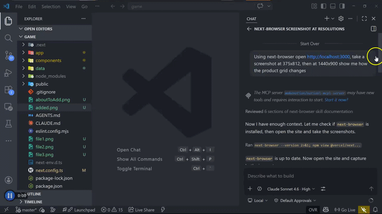Open the Claude Sonnet 4.6 model dropdown
Viewport: 382px width, 214px height.
(291, 189)
